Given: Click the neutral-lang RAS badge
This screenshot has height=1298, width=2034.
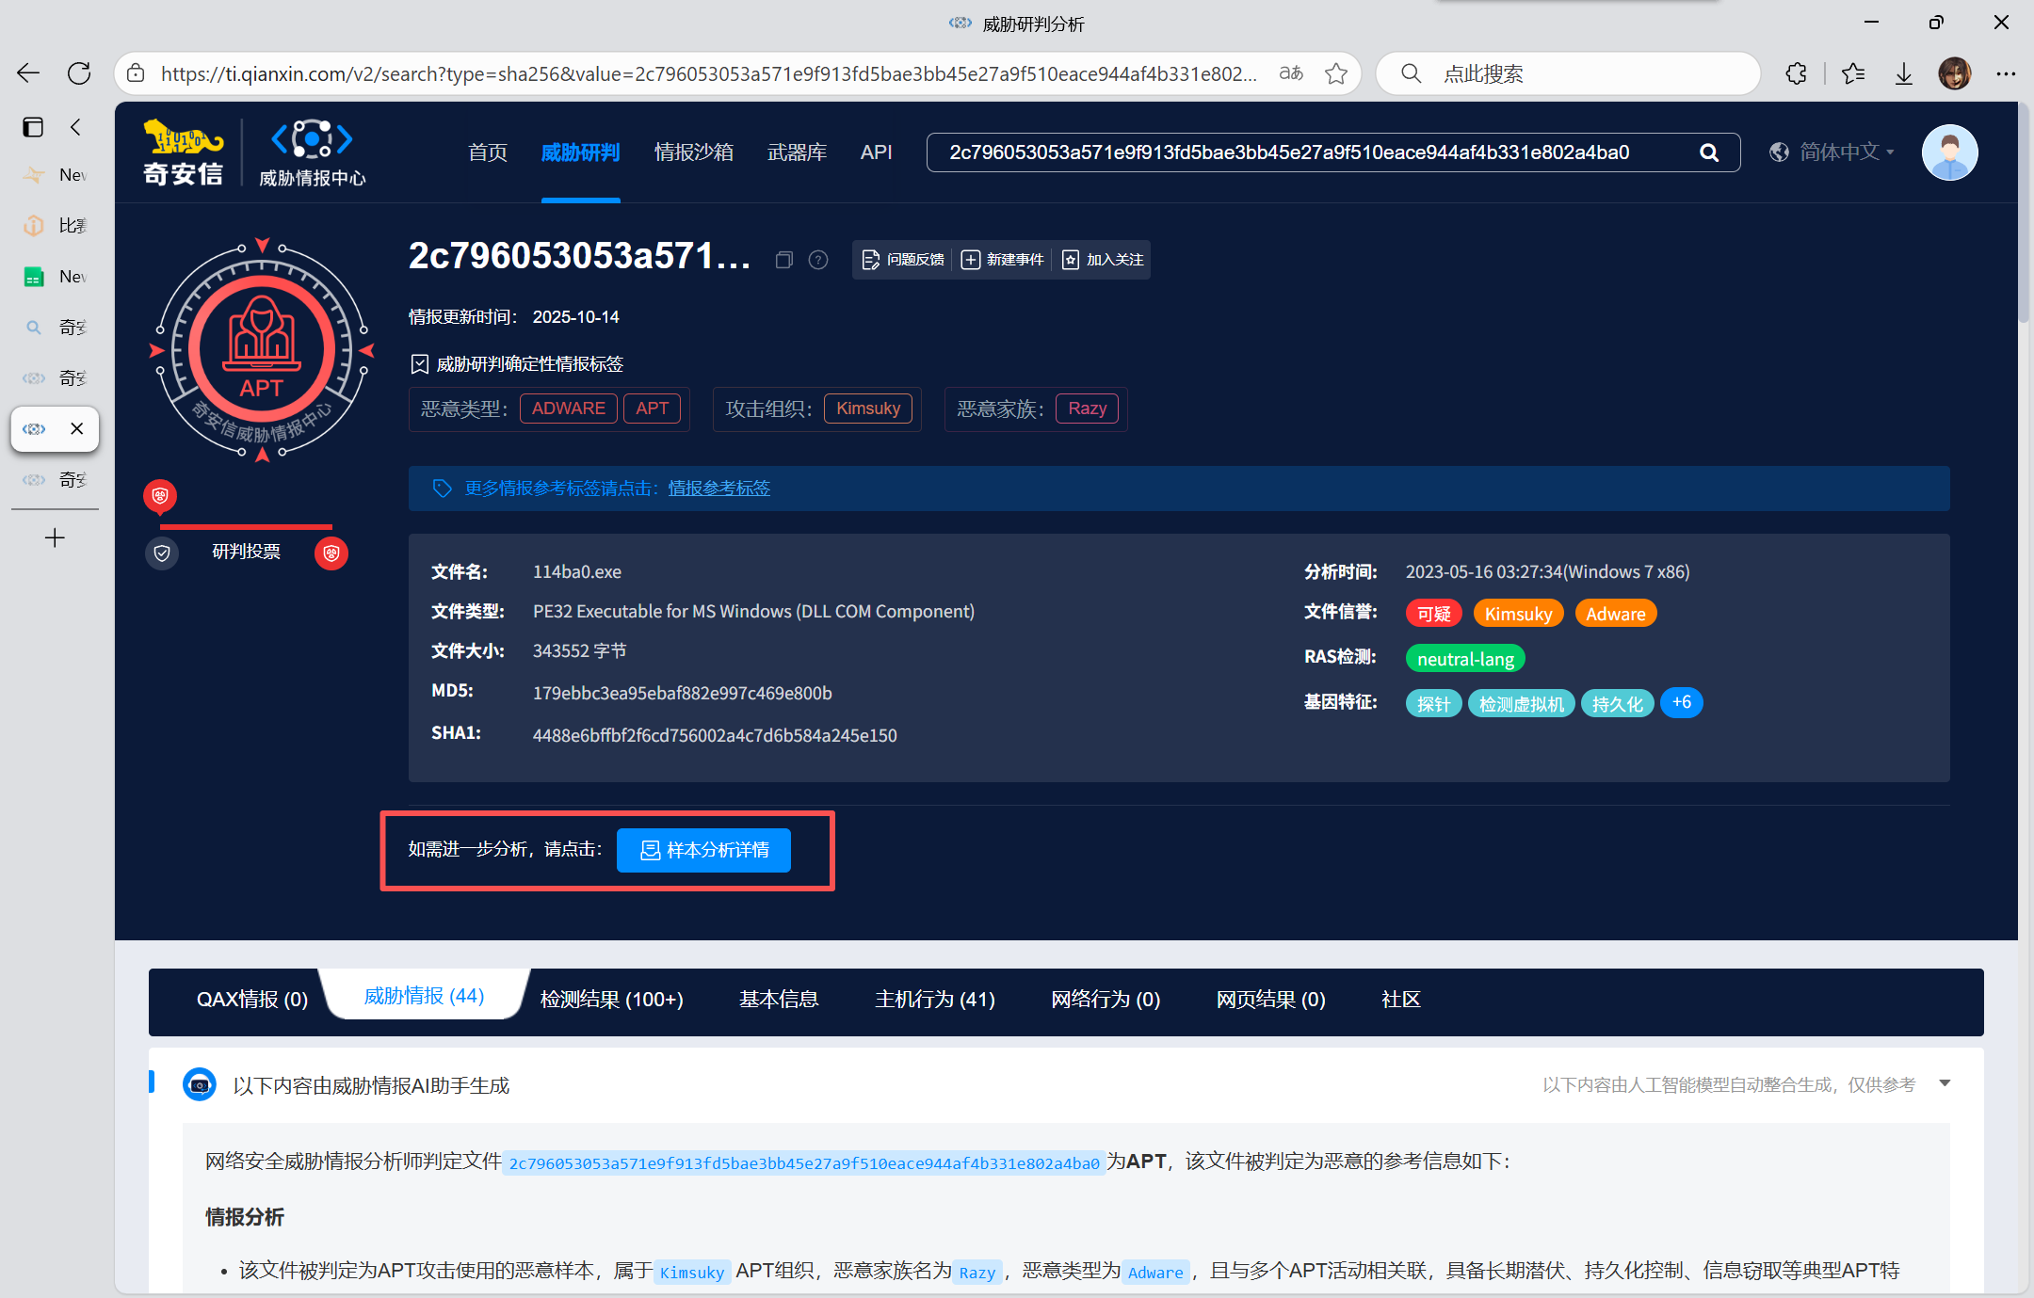Looking at the screenshot, I should (x=1465, y=659).
